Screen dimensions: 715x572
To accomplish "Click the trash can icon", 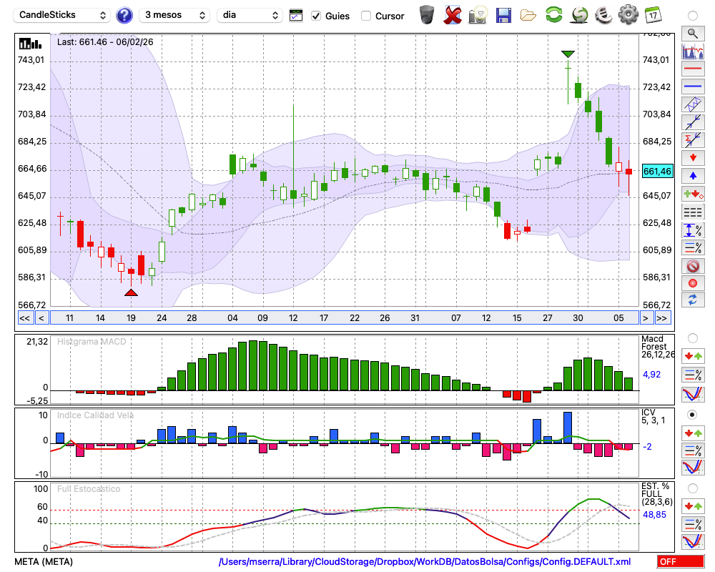I will pyautogui.click(x=427, y=15).
